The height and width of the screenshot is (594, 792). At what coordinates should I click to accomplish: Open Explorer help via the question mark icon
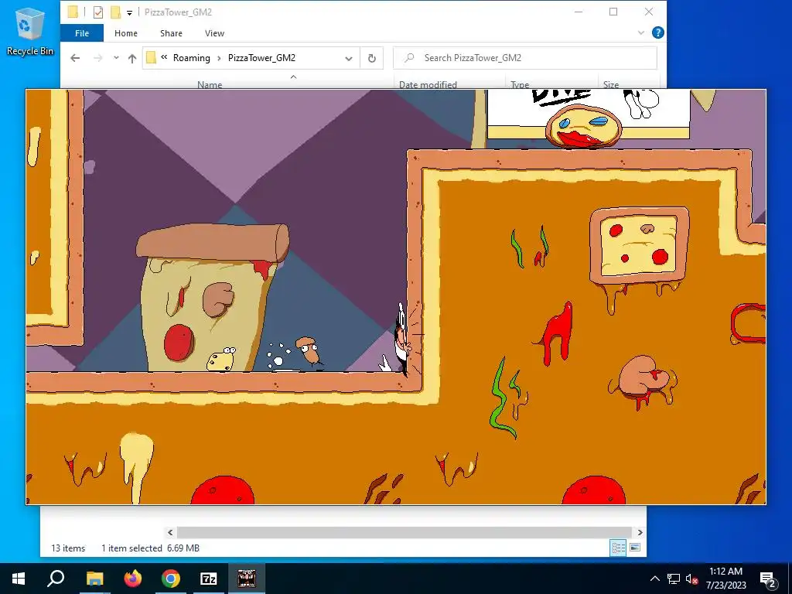(657, 32)
